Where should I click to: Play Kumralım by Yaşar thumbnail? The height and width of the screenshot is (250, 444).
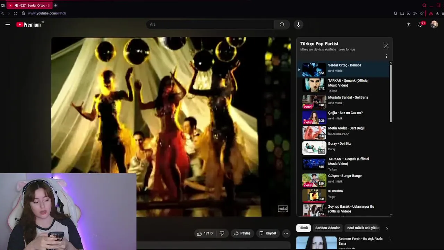314,195
